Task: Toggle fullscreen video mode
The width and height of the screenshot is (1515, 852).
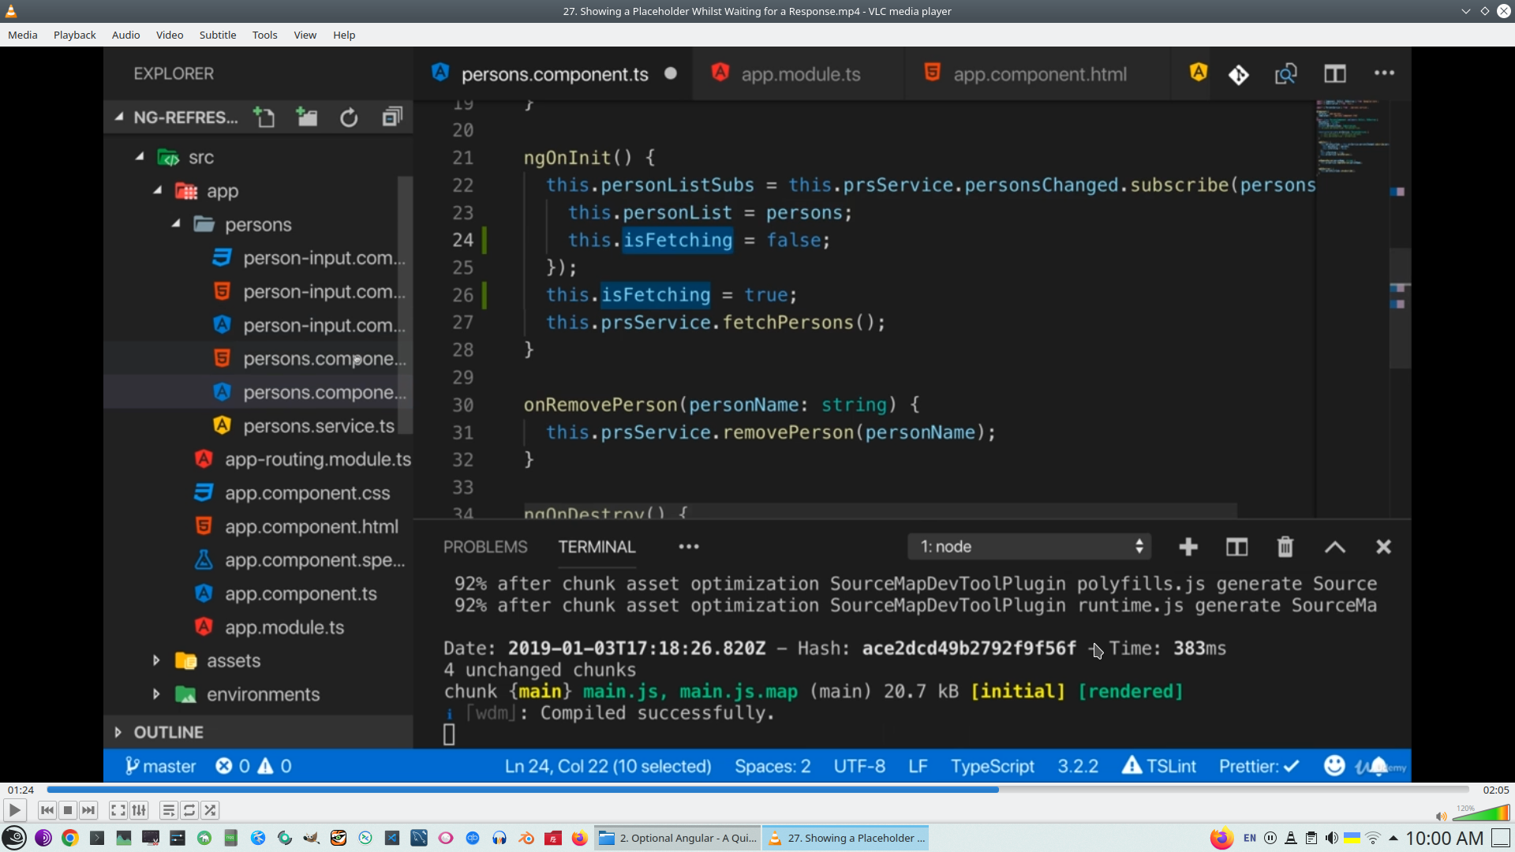Action: [118, 810]
